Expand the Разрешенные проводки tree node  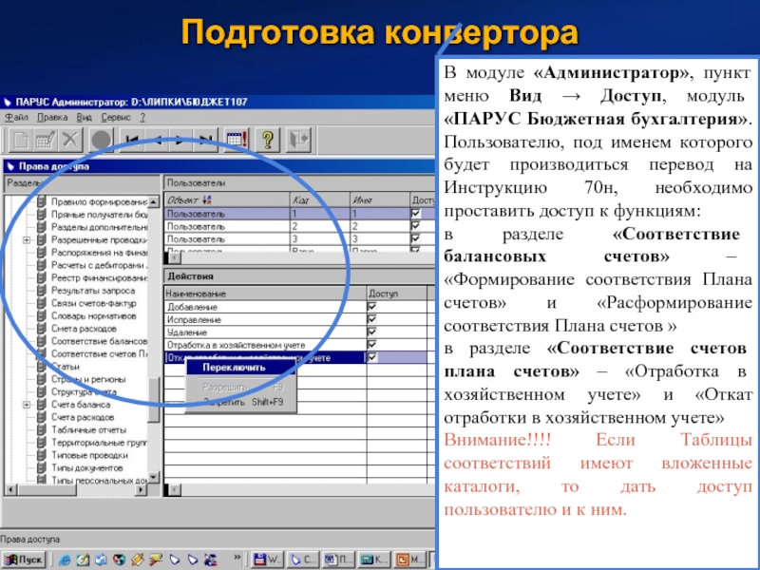point(26,240)
